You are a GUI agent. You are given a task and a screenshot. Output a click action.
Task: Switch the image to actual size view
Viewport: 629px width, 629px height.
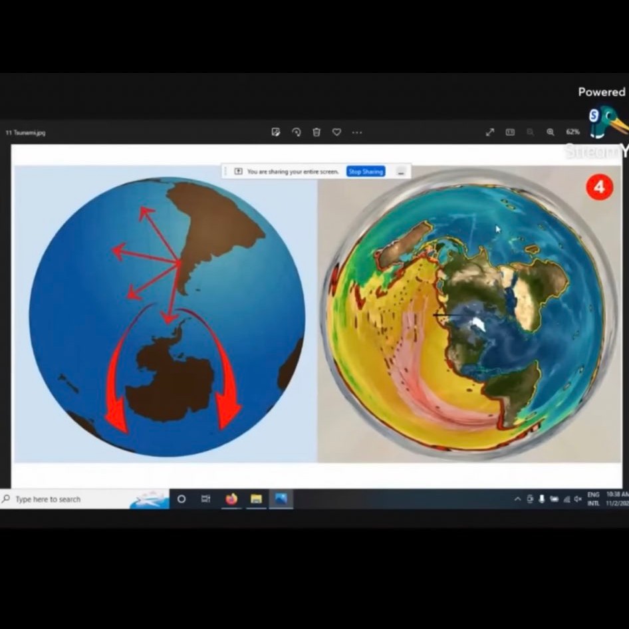tap(510, 132)
